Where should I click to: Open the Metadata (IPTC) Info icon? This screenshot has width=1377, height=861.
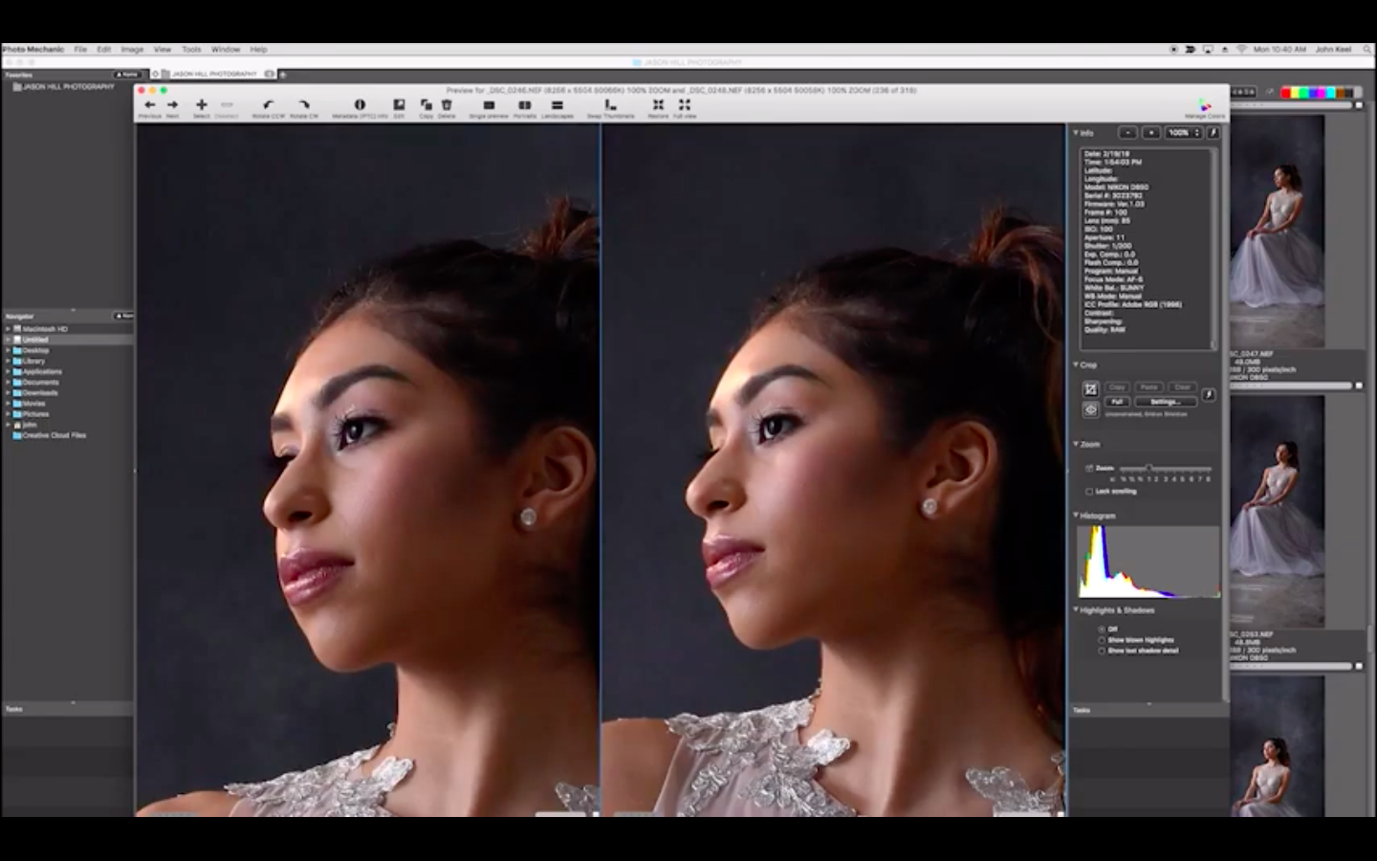pos(360,105)
